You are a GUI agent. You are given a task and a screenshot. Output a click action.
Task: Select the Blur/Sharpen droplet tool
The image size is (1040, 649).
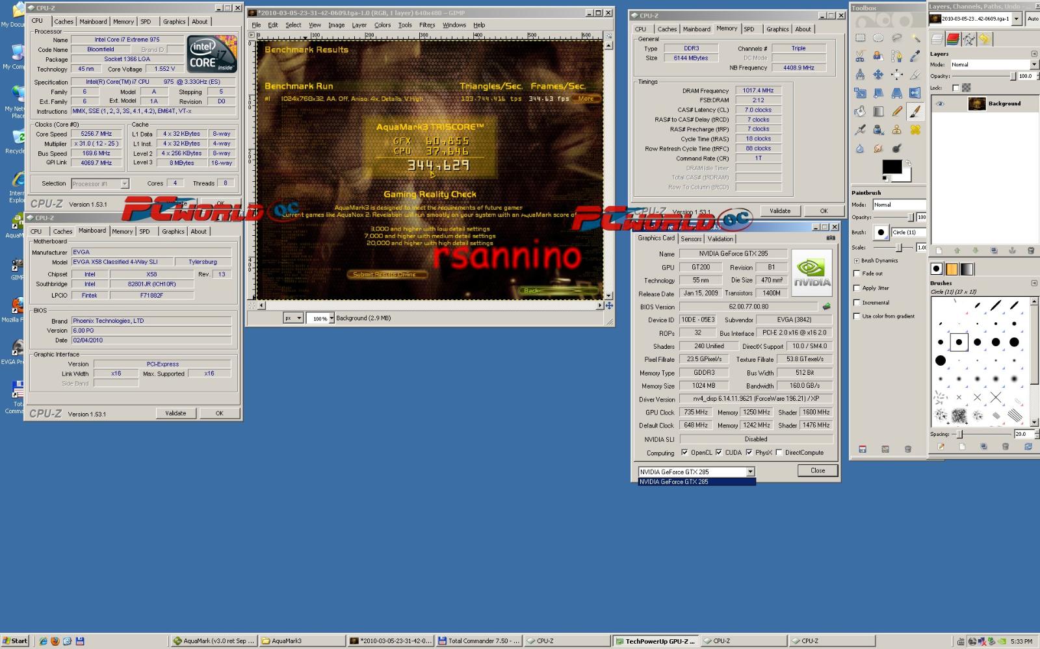coord(860,148)
